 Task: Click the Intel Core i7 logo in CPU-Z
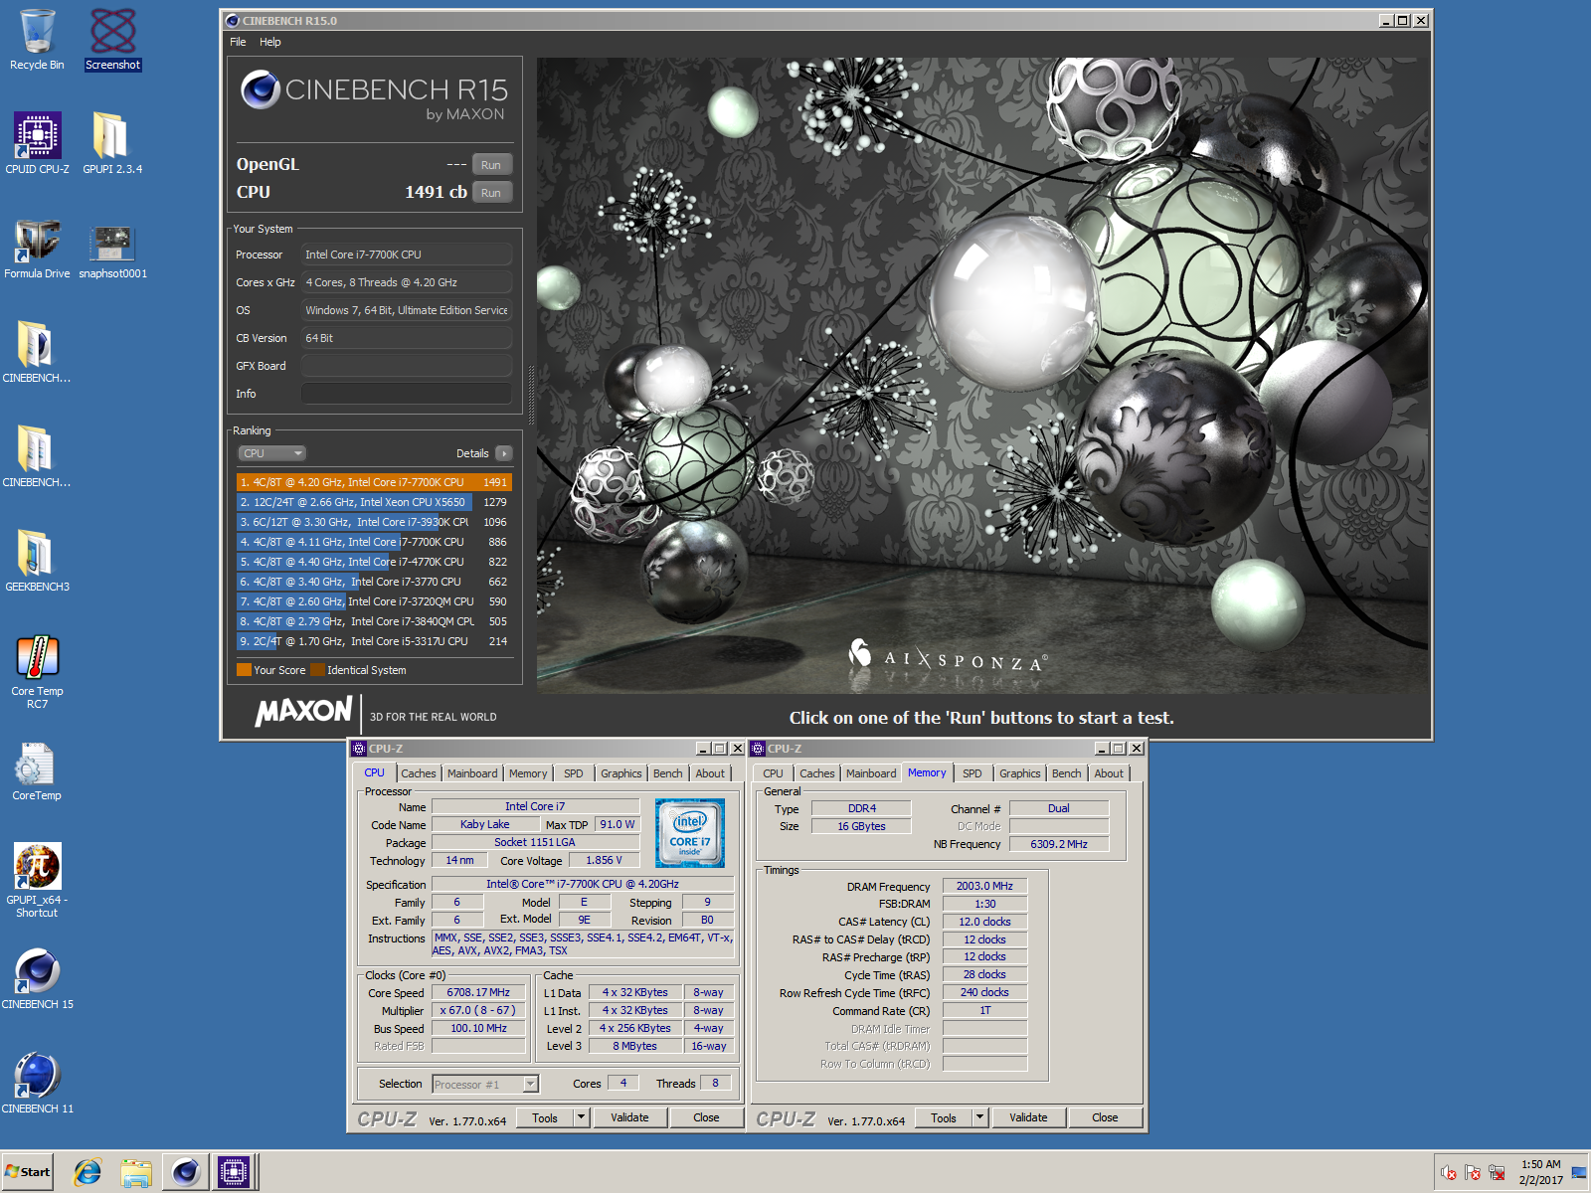click(690, 833)
